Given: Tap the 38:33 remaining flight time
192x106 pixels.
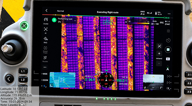Looking at the screenshot, I should click(x=167, y=18).
